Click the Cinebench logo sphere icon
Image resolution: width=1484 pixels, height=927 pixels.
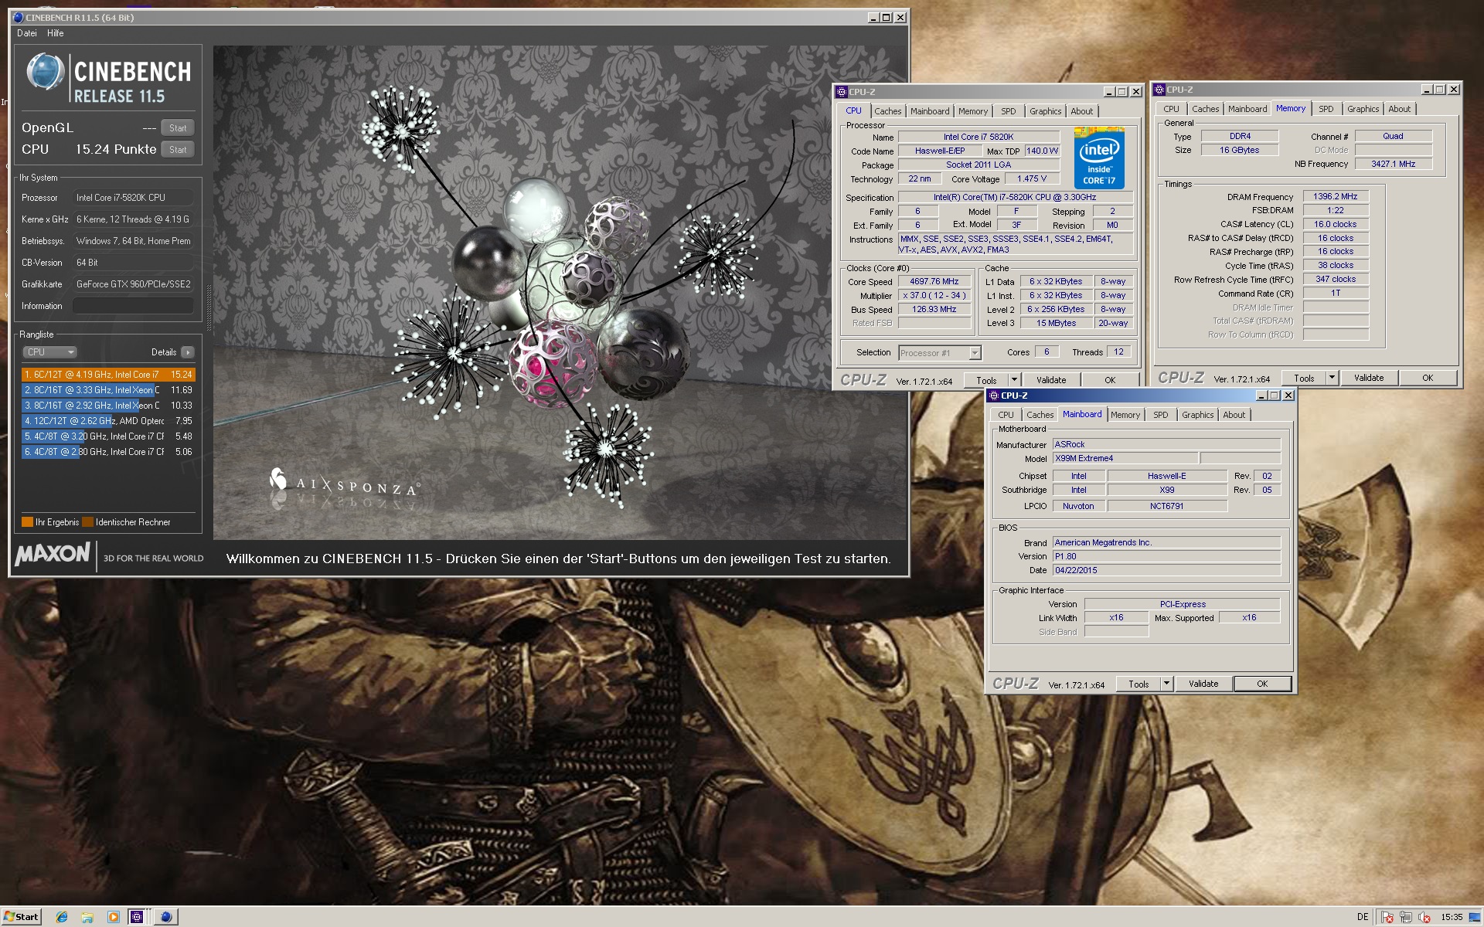tap(46, 72)
